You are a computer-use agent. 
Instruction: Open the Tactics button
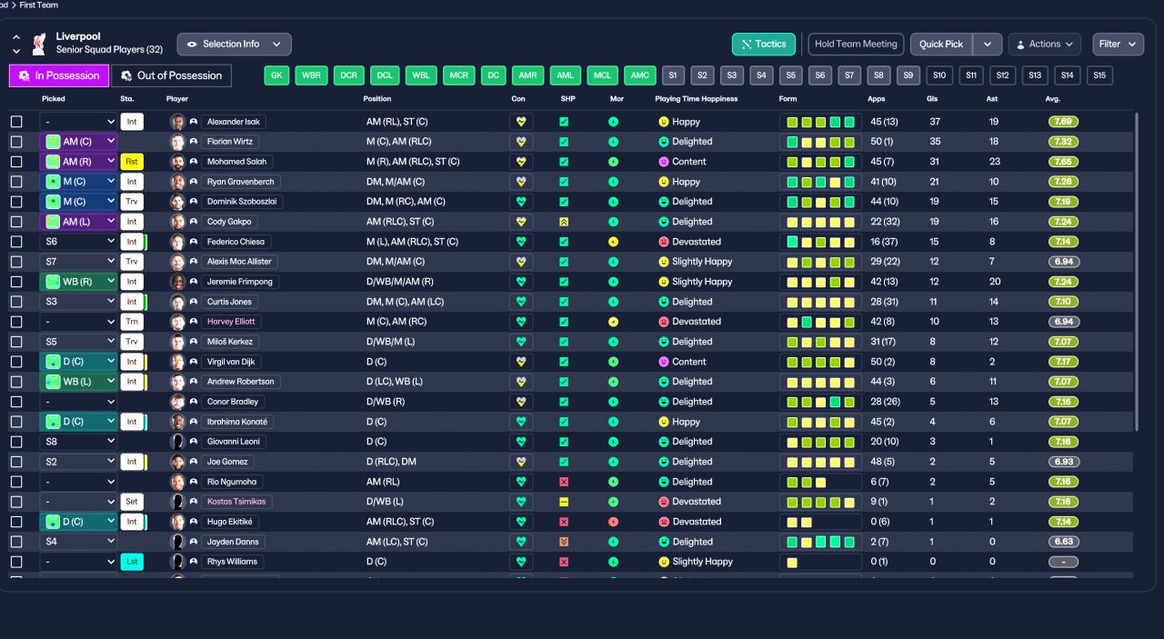(764, 44)
